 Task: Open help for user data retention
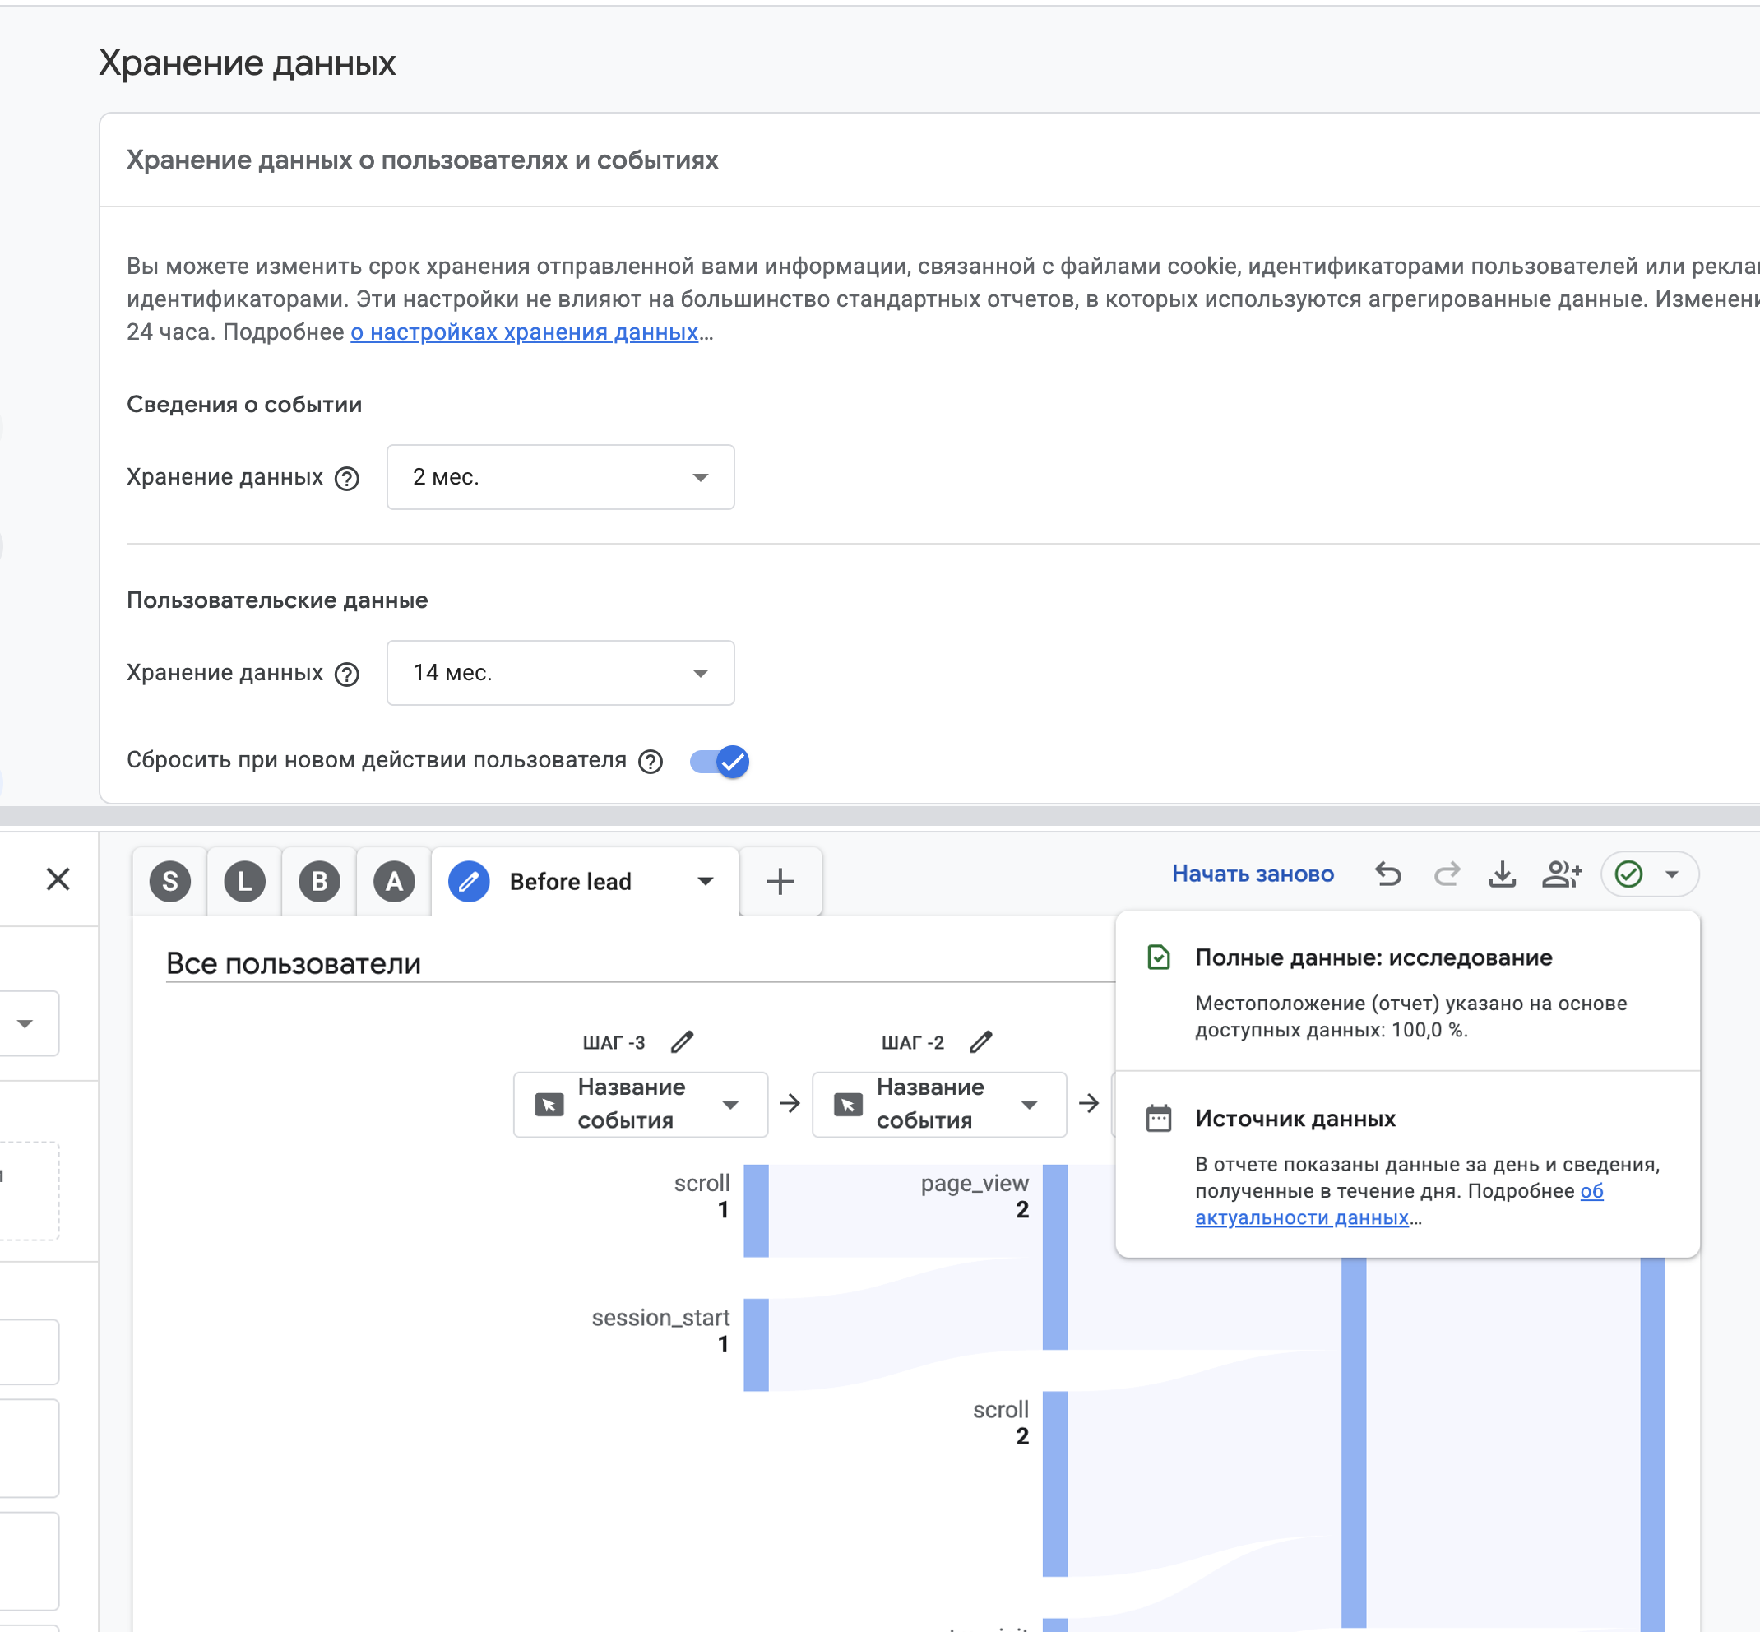(x=347, y=674)
